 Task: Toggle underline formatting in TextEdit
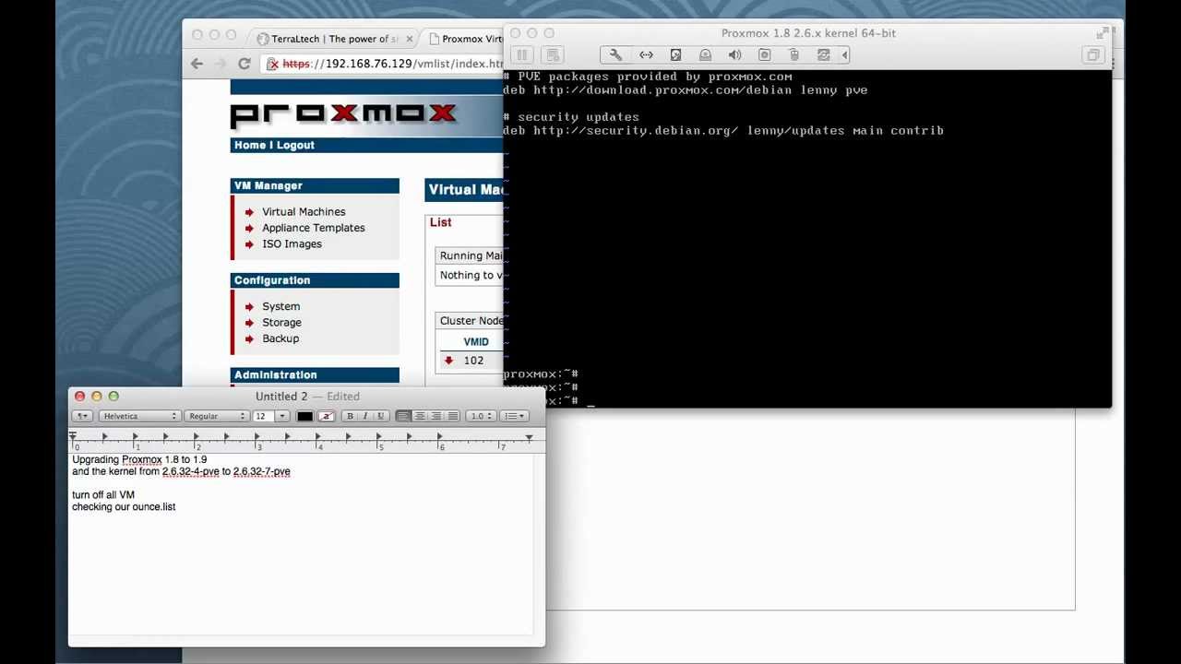click(x=380, y=416)
